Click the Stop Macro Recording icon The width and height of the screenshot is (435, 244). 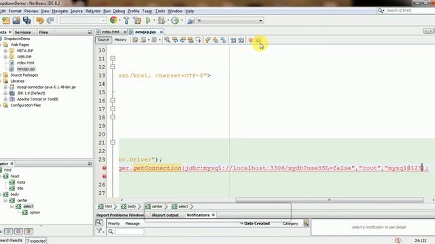(258, 40)
